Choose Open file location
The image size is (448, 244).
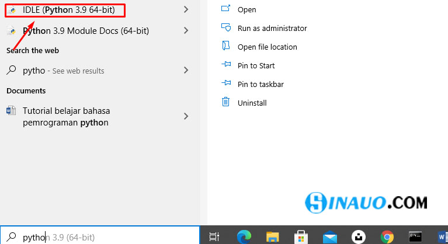268,47
